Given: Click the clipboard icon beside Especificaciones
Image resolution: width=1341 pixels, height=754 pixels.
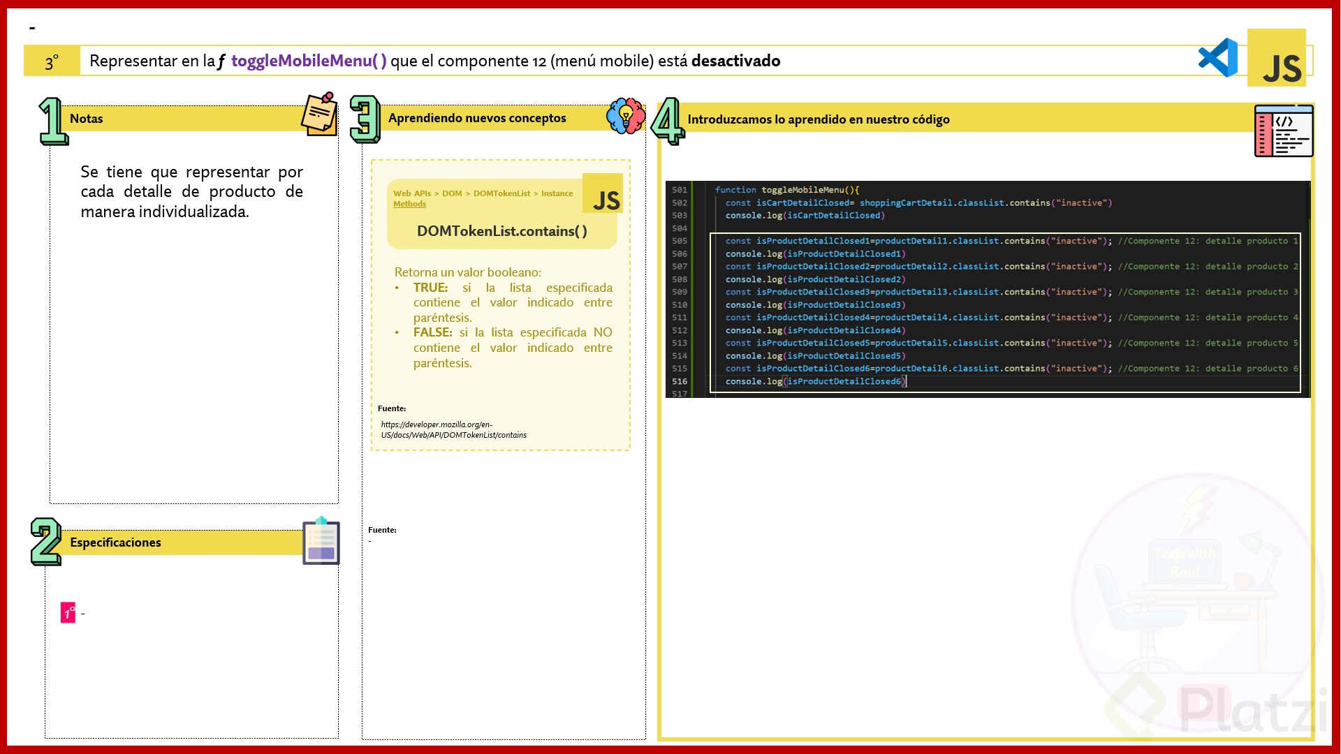Looking at the screenshot, I should tap(321, 540).
